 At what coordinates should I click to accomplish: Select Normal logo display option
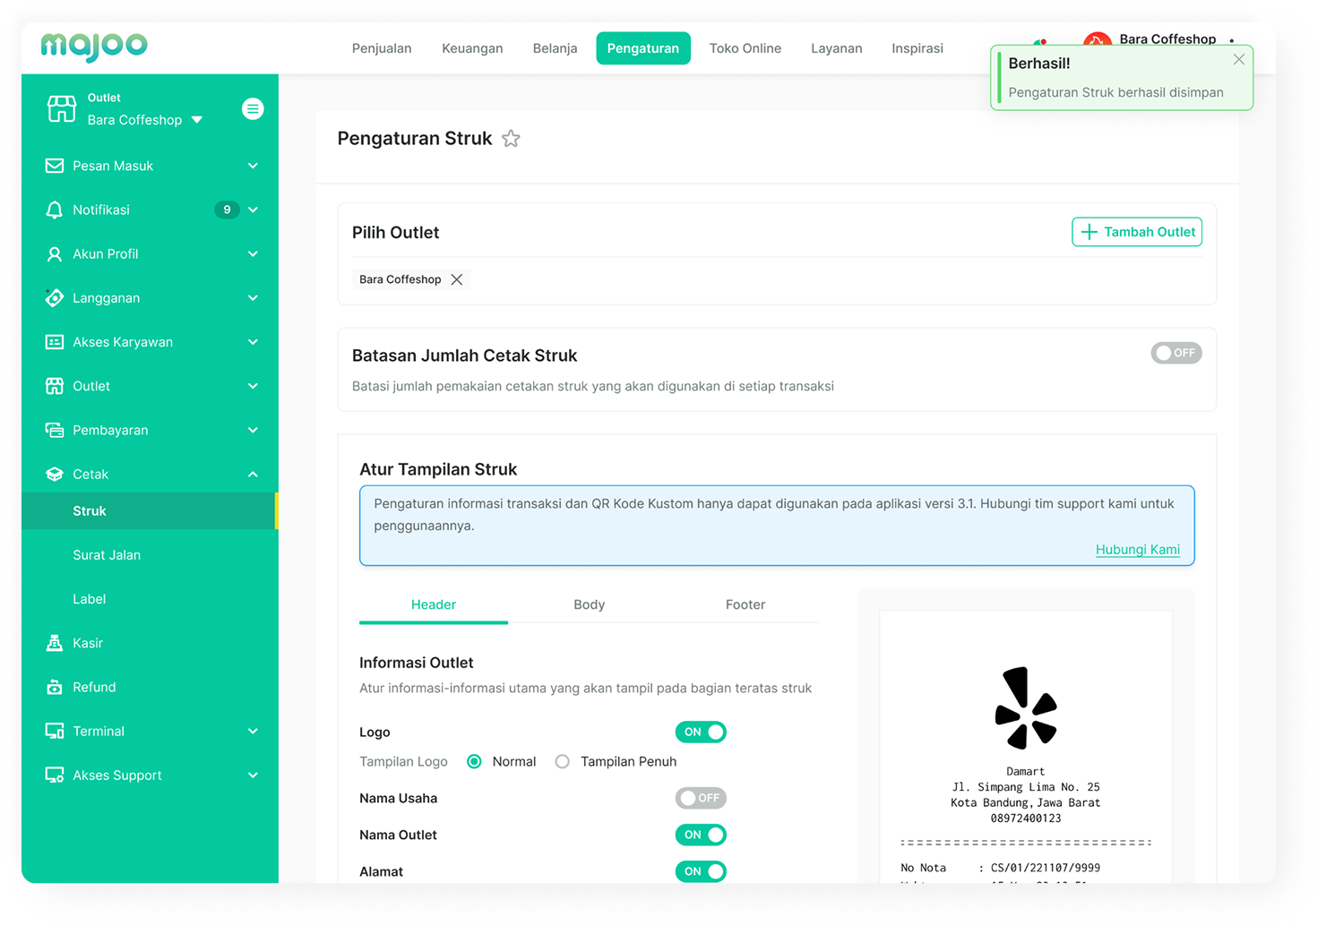tap(474, 761)
